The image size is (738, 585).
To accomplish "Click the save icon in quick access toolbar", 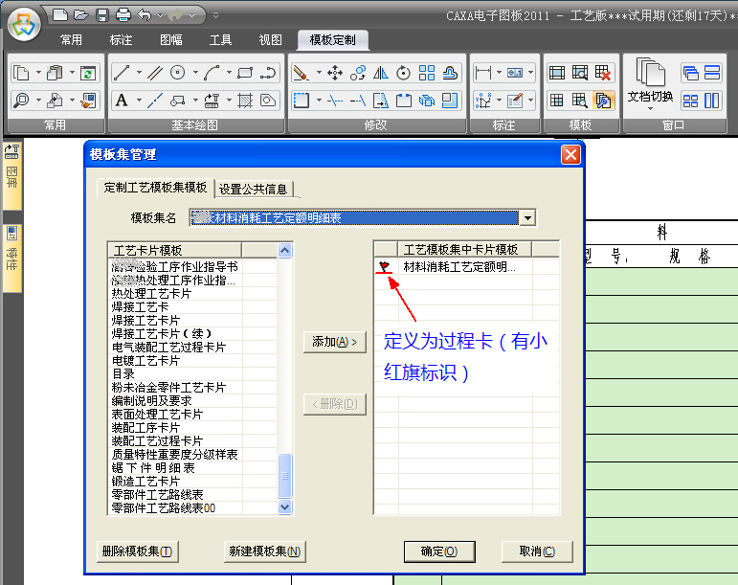I will pos(101,14).
